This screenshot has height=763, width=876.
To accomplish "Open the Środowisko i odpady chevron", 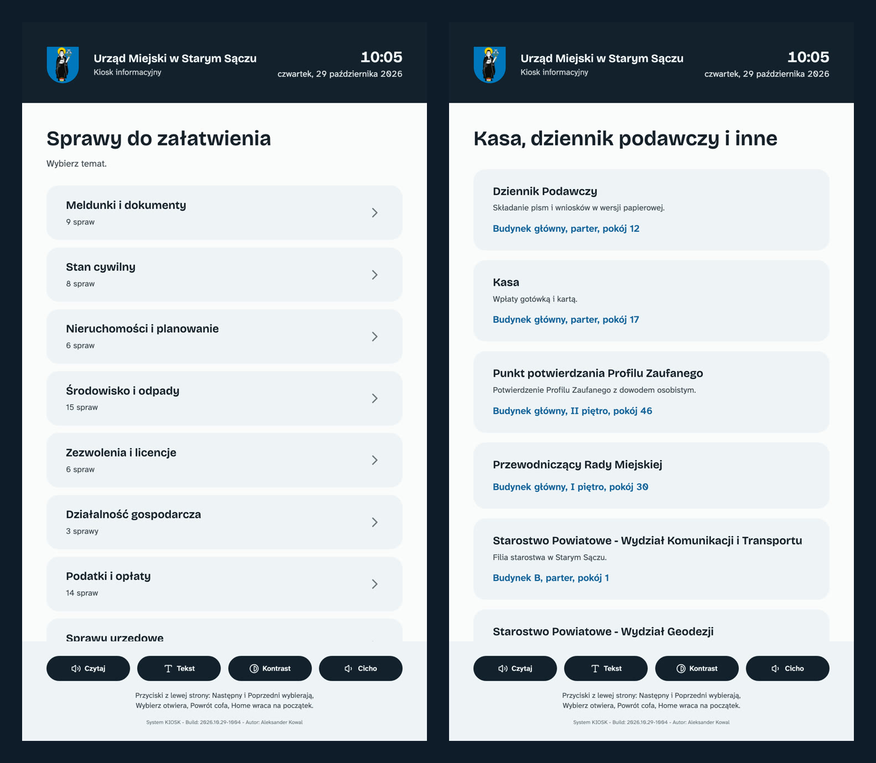I will pos(374,399).
